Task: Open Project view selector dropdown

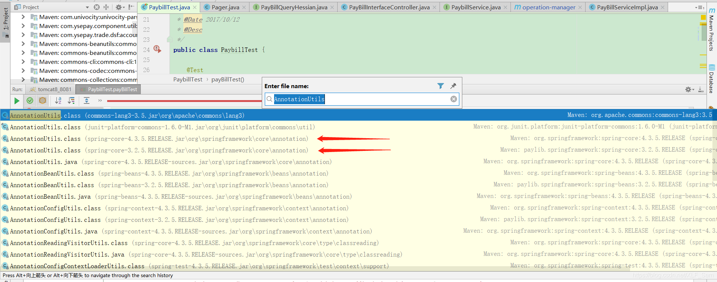Action: click(x=87, y=7)
